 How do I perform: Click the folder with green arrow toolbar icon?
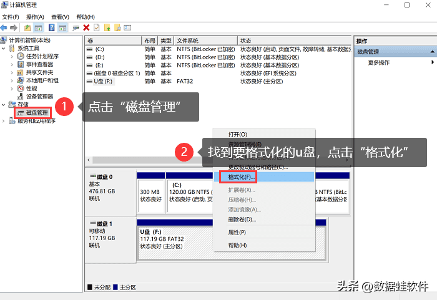[107, 28]
